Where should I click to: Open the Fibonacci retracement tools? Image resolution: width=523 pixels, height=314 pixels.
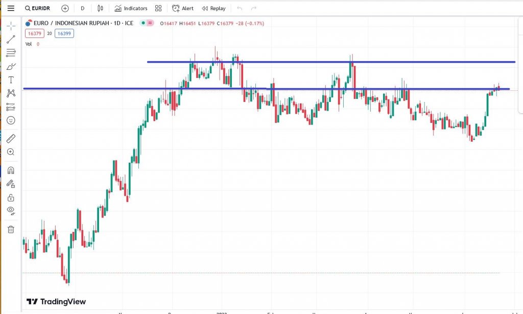pyautogui.click(x=11, y=53)
